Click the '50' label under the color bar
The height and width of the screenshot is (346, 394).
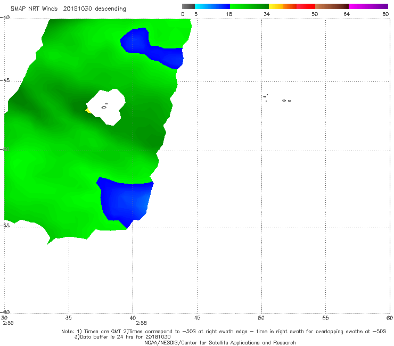(315, 14)
